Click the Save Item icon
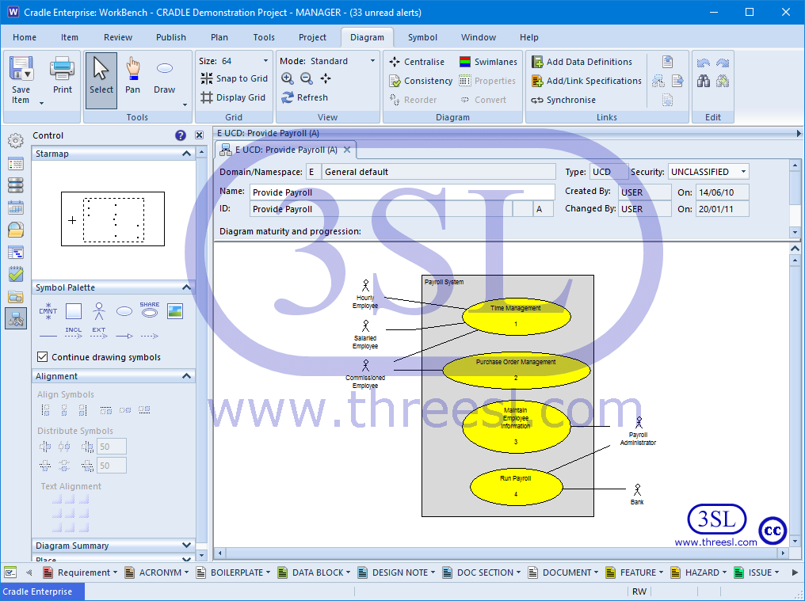The height and width of the screenshot is (601, 805). [x=21, y=68]
